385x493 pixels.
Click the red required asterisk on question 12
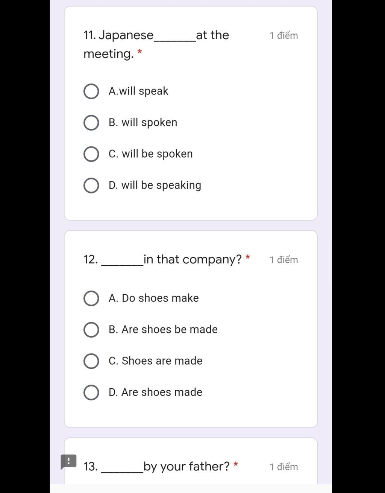(248, 258)
